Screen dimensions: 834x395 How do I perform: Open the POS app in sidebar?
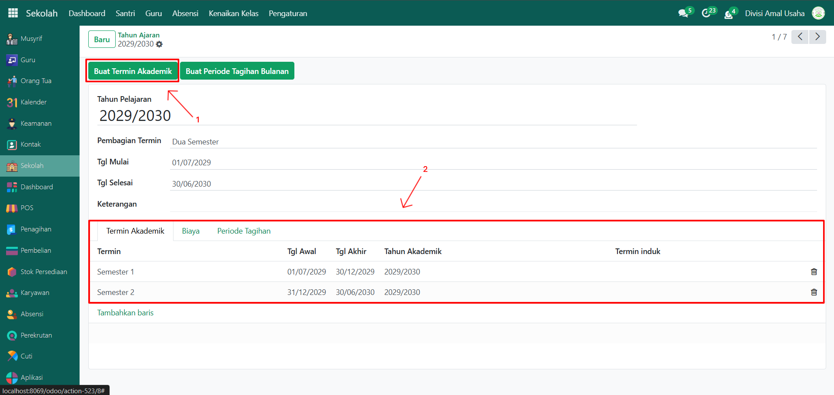[27, 208]
